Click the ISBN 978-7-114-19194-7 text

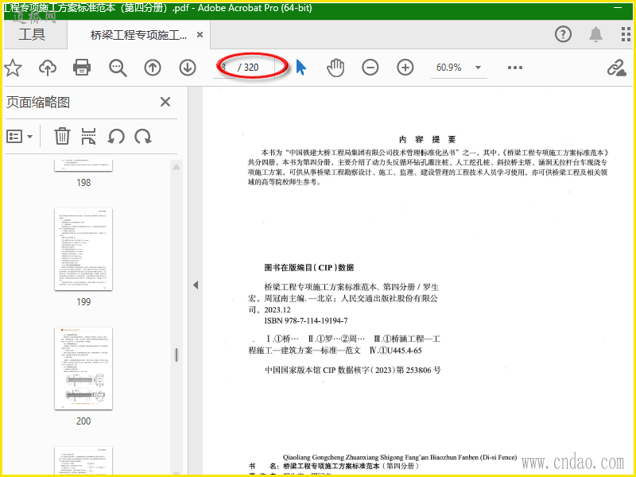[306, 321]
